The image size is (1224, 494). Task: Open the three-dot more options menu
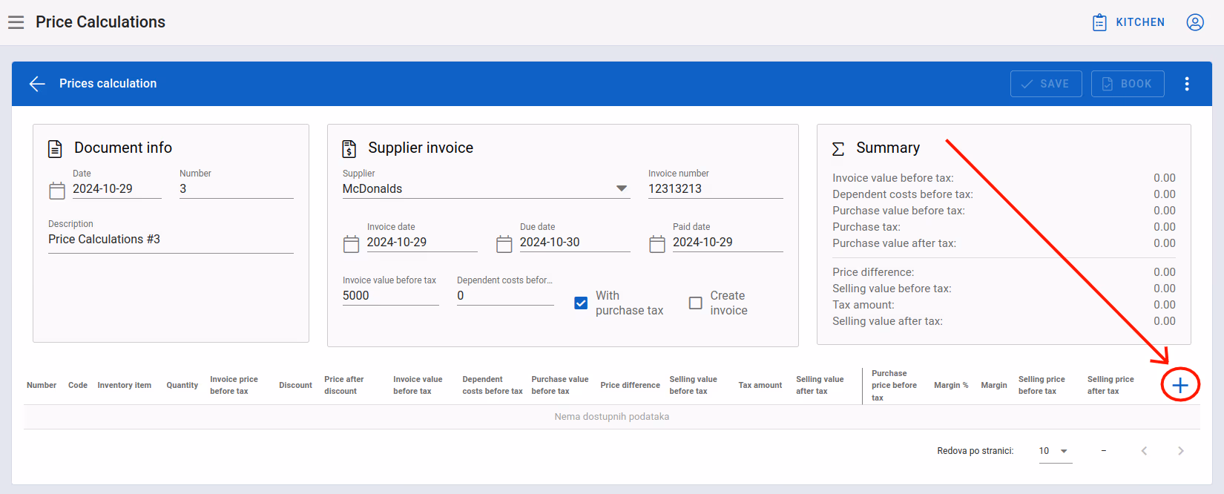[x=1187, y=84]
